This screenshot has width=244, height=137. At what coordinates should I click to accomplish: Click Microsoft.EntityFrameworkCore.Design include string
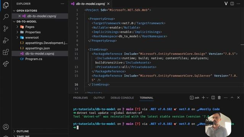point(173,54)
